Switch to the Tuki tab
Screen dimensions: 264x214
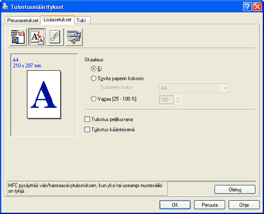tap(81, 21)
